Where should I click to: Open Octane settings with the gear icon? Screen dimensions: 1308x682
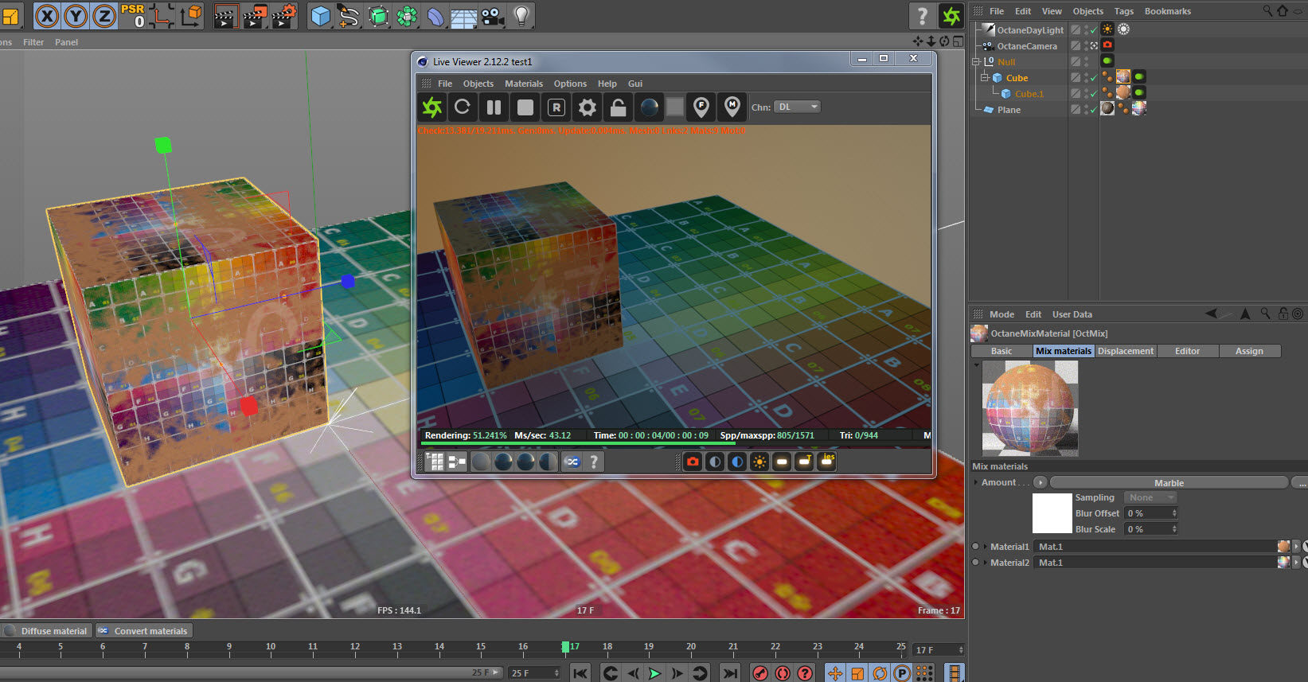(587, 107)
